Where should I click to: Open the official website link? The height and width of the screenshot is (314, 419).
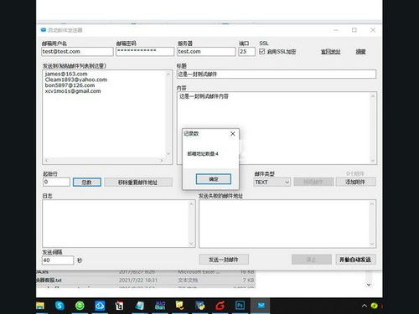[x=331, y=52]
